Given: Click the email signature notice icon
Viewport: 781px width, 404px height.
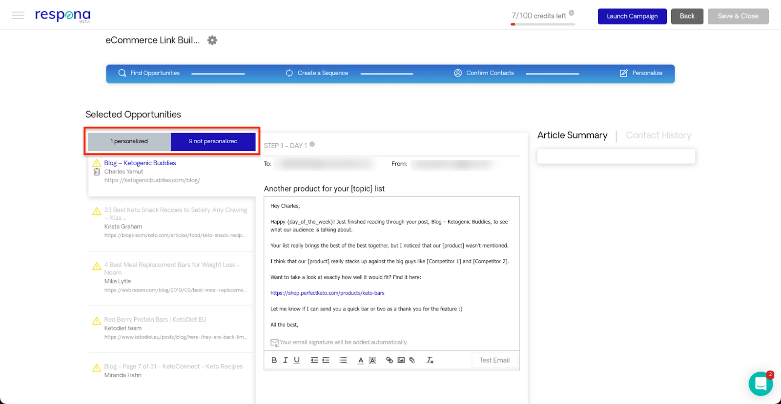Looking at the screenshot, I should click(275, 343).
